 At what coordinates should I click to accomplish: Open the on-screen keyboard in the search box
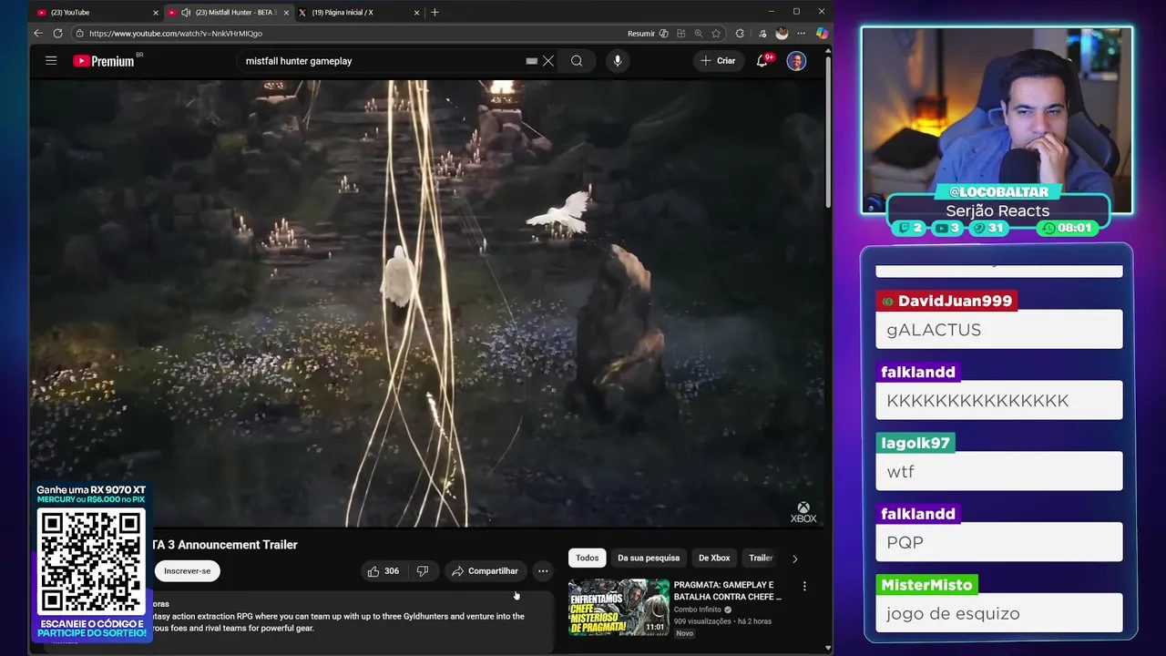(531, 61)
